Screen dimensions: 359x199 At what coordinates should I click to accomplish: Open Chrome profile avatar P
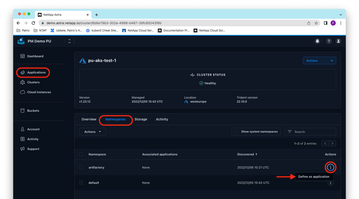click(x=333, y=23)
